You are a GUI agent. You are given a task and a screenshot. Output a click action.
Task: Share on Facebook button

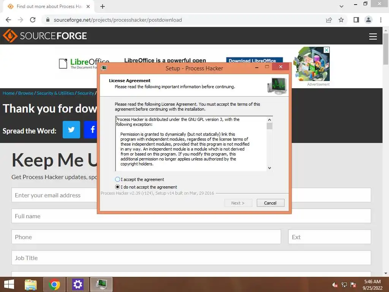(90, 129)
